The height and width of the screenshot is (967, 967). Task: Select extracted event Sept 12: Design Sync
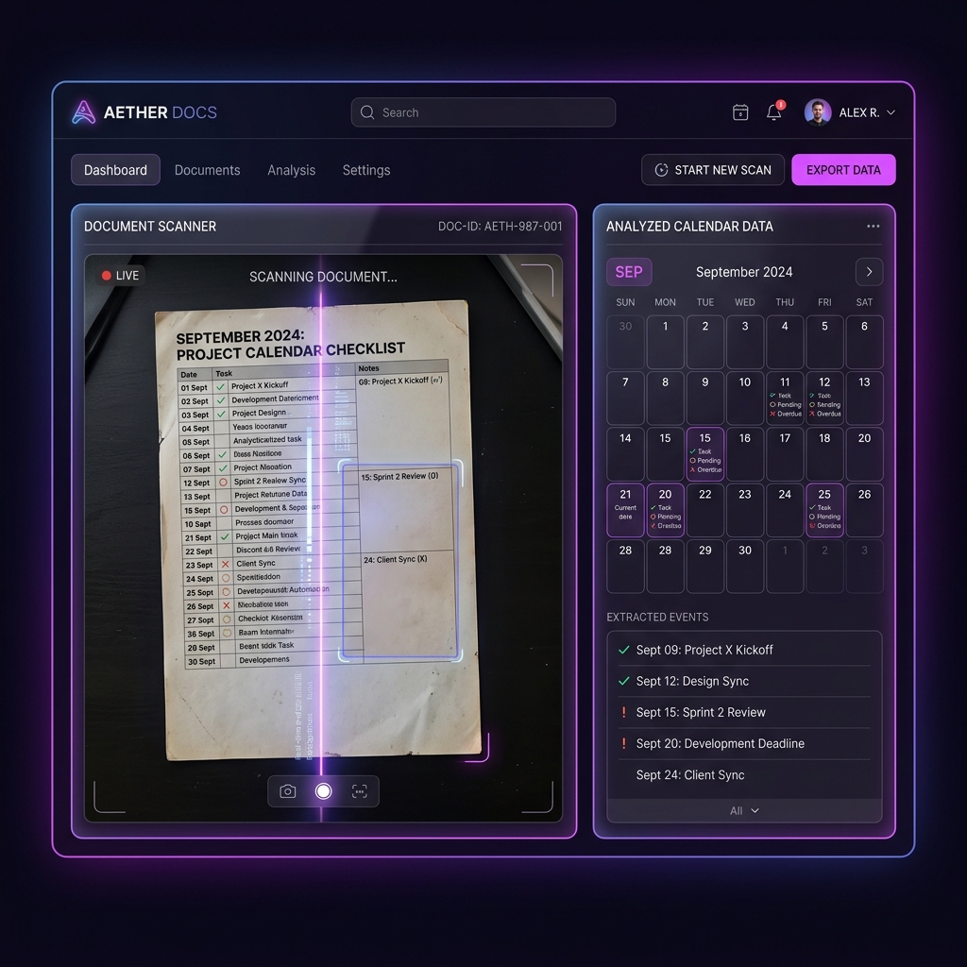744,681
